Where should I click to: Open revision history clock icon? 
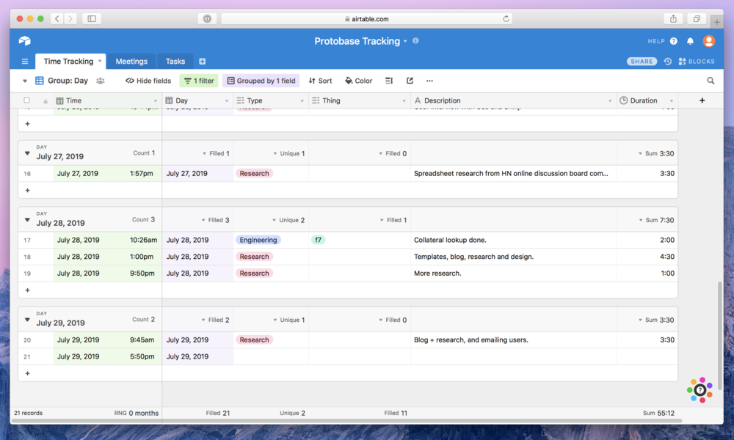tap(668, 62)
